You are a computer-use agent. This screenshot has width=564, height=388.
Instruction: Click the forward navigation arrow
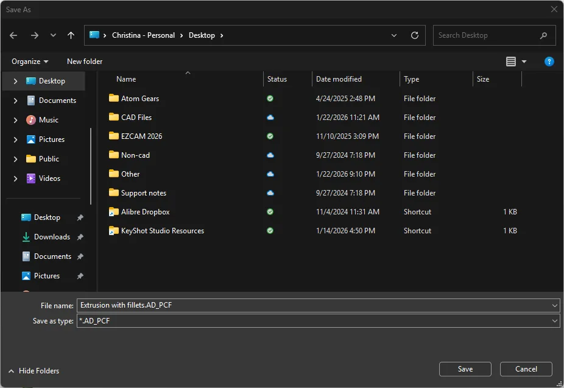[35, 35]
